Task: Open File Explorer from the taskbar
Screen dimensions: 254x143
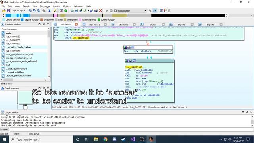Action: point(96,139)
